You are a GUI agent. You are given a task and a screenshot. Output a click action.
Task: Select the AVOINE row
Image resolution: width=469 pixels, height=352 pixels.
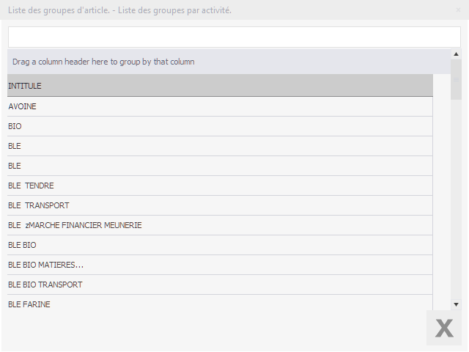tap(220, 106)
